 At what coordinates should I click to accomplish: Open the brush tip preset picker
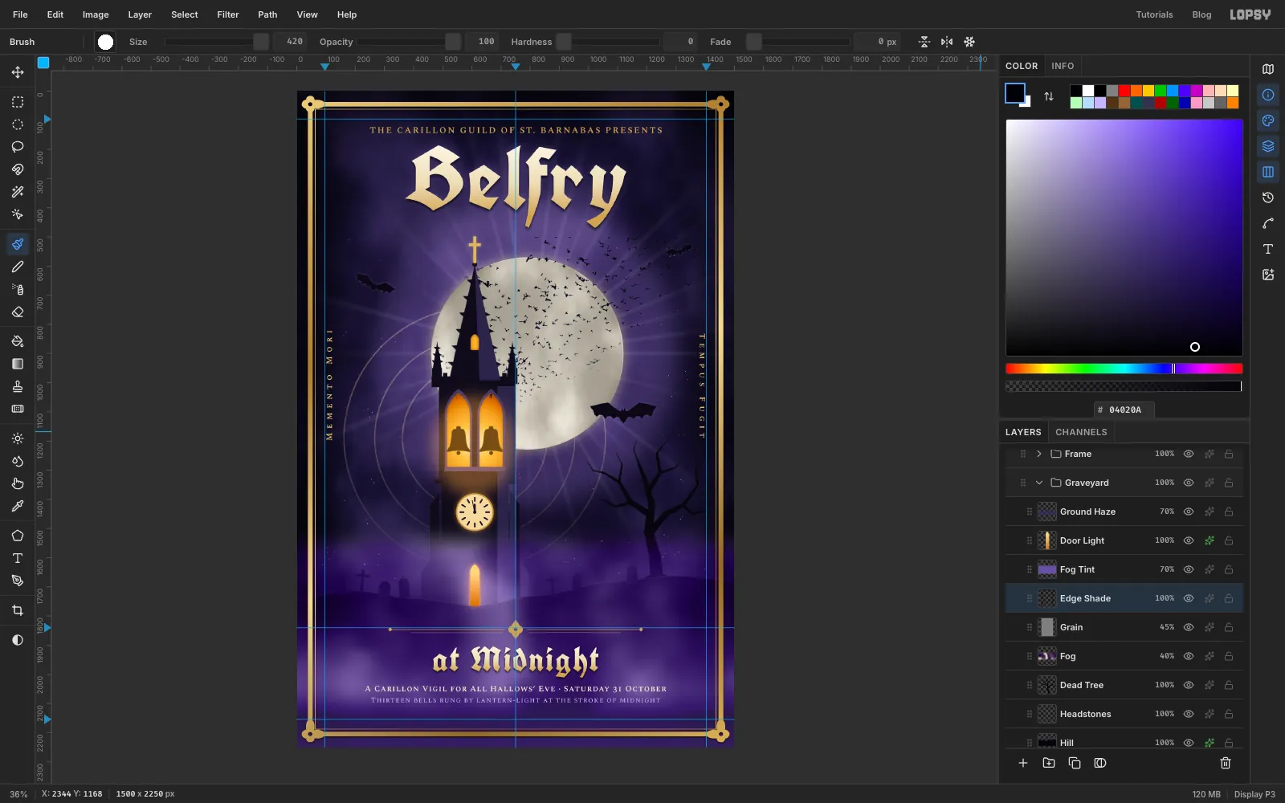(x=105, y=42)
